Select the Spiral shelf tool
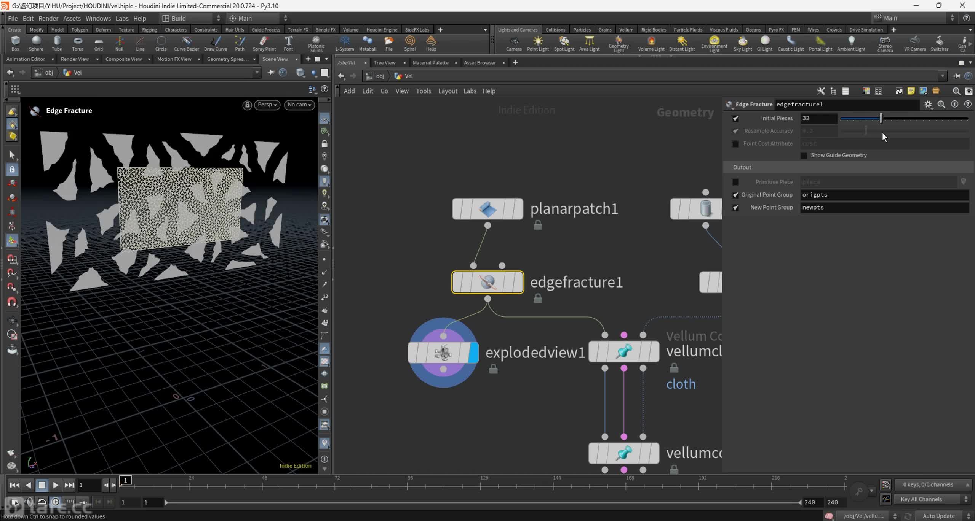Image resolution: width=975 pixels, height=521 pixels. click(410, 43)
